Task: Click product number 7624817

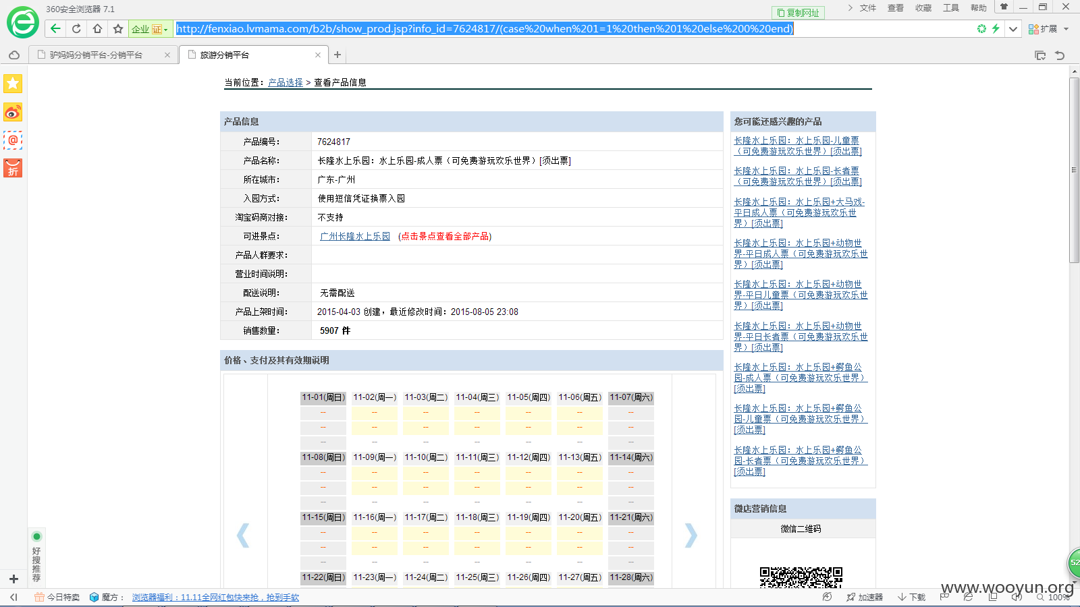Action: click(x=333, y=142)
